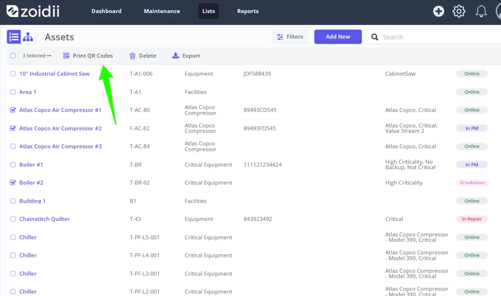Toggle the select-all checkbox
Image resolution: width=501 pixels, height=296 pixels.
(x=13, y=56)
